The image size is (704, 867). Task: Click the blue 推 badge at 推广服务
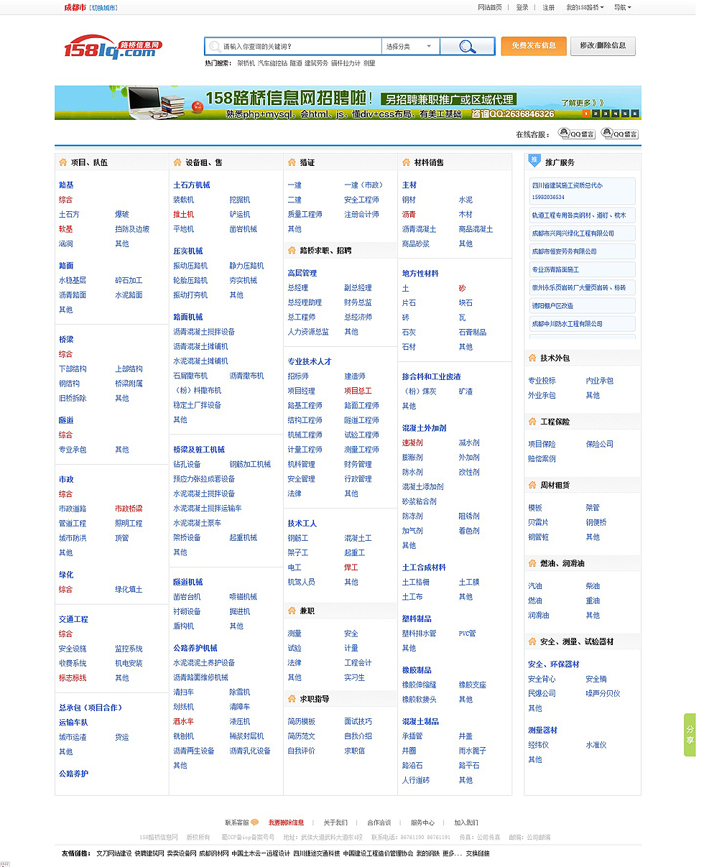[534, 161]
